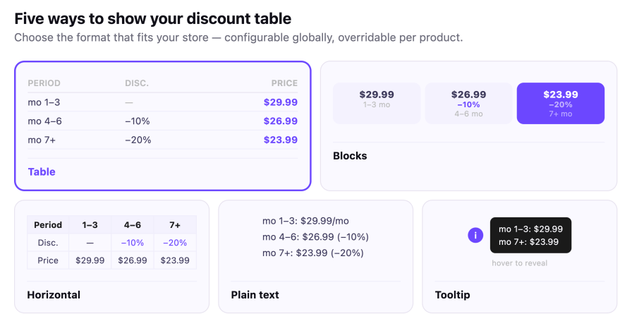632x326 pixels.
Task: Click the 'hover to reveal' caption
Action: pyautogui.click(x=519, y=263)
